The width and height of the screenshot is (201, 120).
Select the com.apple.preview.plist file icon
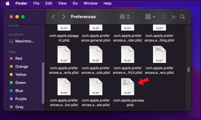click(x=128, y=87)
